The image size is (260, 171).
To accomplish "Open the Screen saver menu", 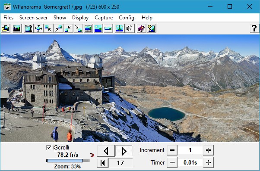I will pyautogui.click(x=34, y=18).
